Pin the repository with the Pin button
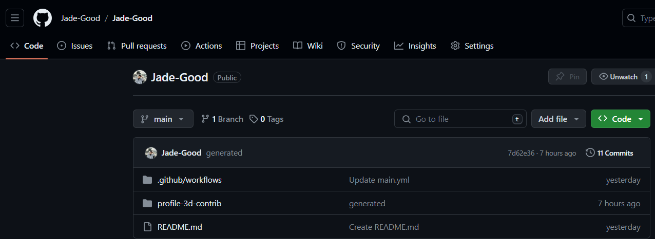Viewport: 655px width, 239px height. [x=567, y=77]
